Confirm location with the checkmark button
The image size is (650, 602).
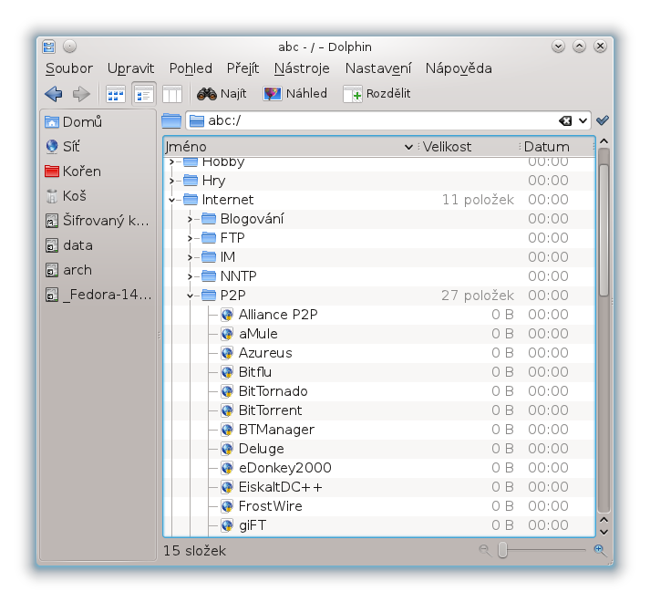click(603, 120)
